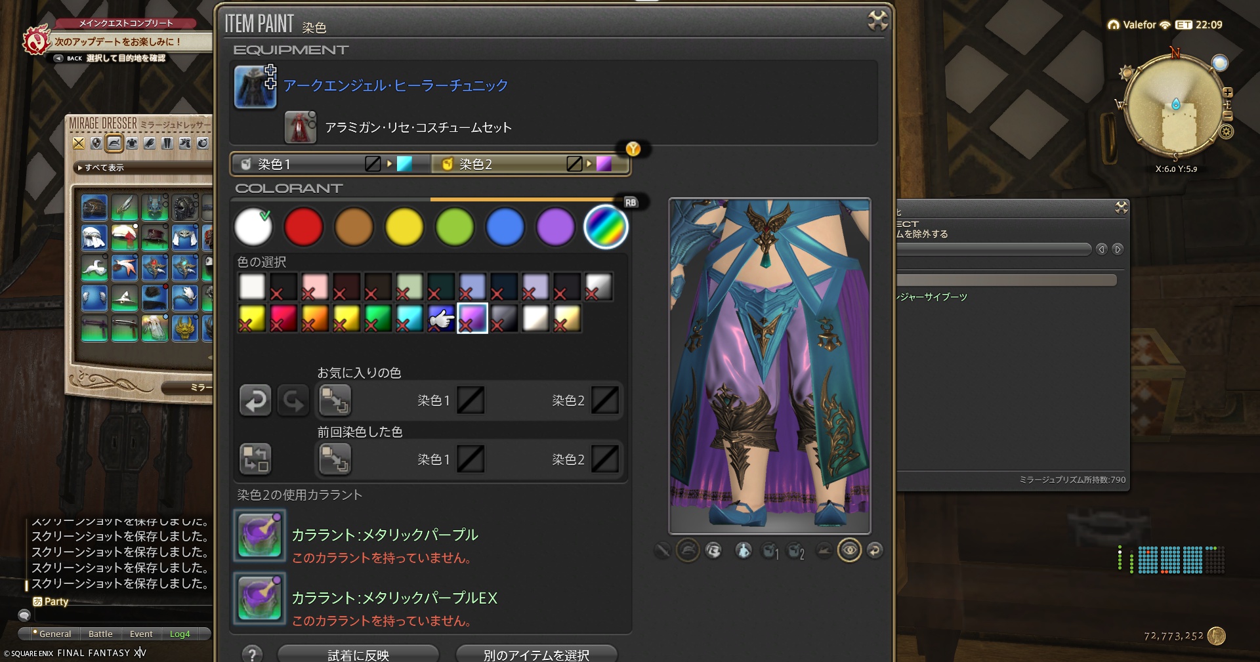Select favorite color 染色1 slot
Image resolution: width=1260 pixels, height=662 pixels.
[471, 400]
